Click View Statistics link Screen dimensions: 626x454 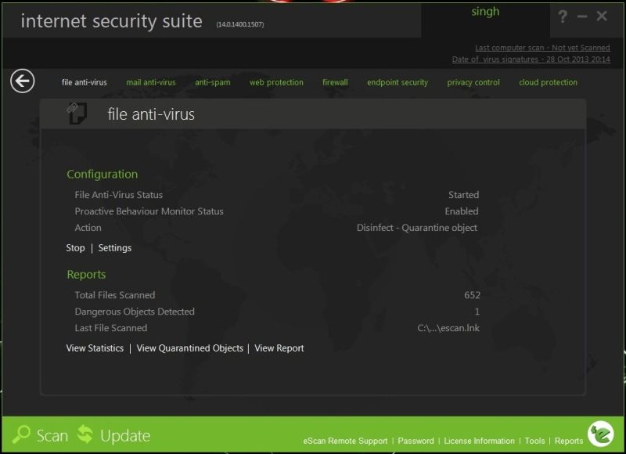tap(95, 348)
